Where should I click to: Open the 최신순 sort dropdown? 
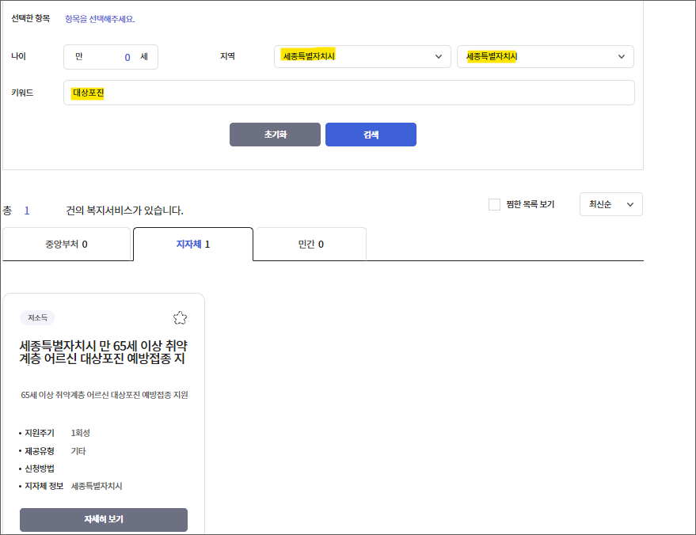[610, 204]
